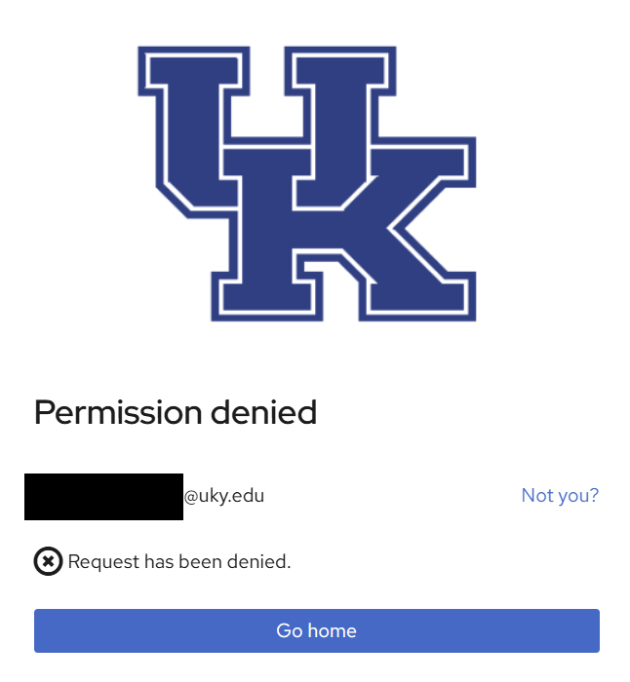
Task: Click the circled X error icon
Action: [x=48, y=562]
